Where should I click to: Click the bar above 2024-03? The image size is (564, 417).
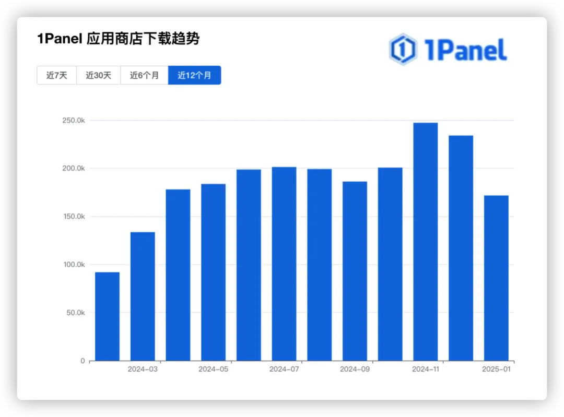pos(143,296)
